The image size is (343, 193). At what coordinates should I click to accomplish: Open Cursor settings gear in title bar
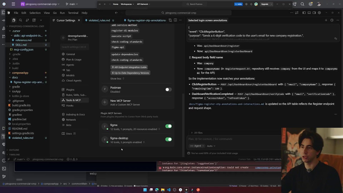319,13
